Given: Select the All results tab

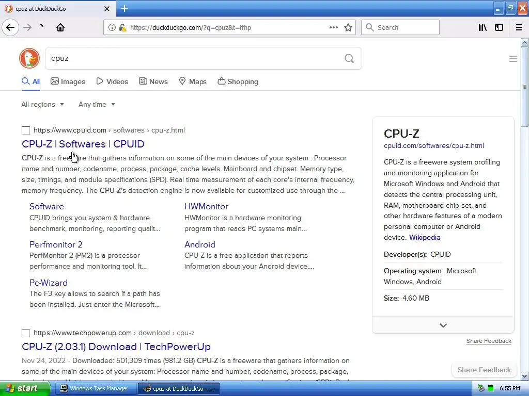Looking at the screenshot, I should pyautogui.click(x=30, y=81).
